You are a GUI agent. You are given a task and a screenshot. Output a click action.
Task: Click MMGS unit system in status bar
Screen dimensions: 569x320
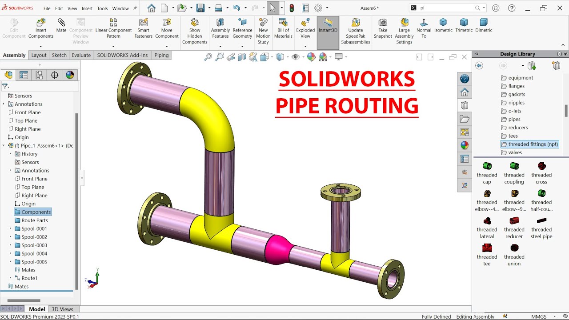click(539, 316)
